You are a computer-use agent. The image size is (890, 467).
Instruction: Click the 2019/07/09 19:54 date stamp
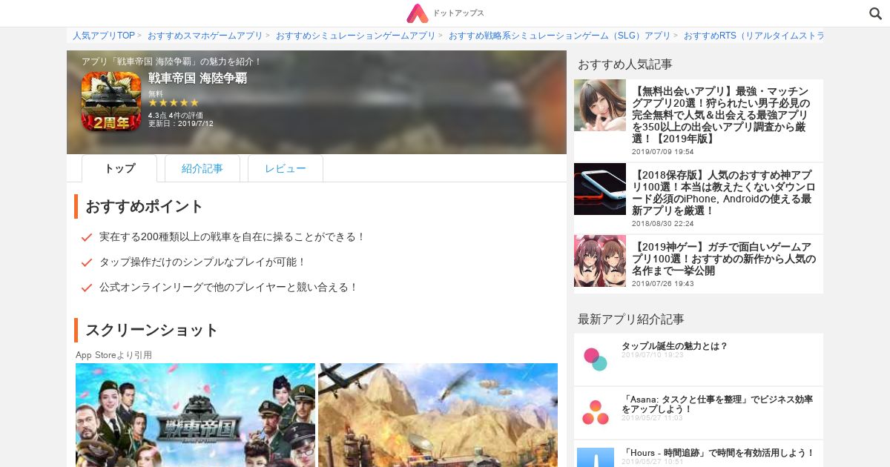point(662,151)
